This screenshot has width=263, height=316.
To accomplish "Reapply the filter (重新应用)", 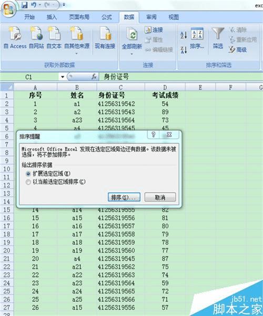I will click(243, 39).
